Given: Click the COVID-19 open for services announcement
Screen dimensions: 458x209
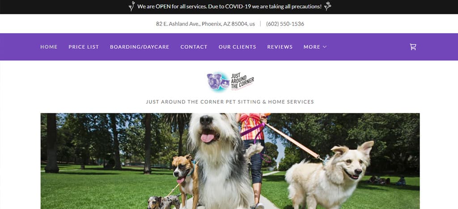Looking at the screenshot, I should point(229,6).
